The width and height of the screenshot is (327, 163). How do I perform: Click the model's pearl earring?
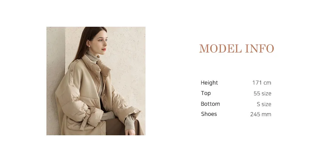(90, 46)
